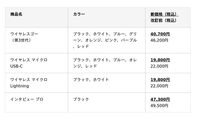Select the インタビュー プロ product name
Viewport: 200px width, 120px height.
pos(27,99)
